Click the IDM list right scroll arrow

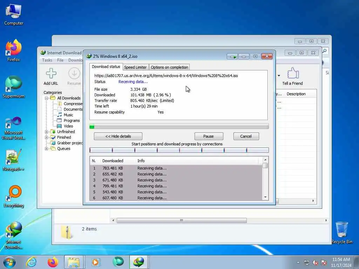pos(313,201)
